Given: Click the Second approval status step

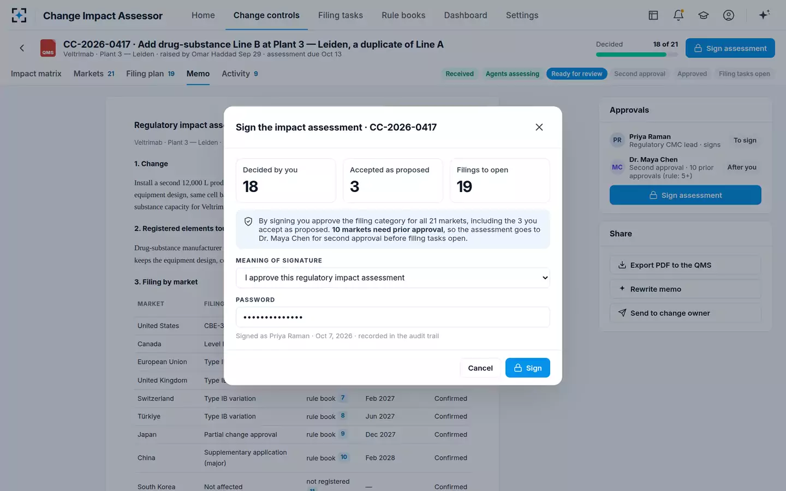Looking at the screenshot, I should [x=640, y=74].
